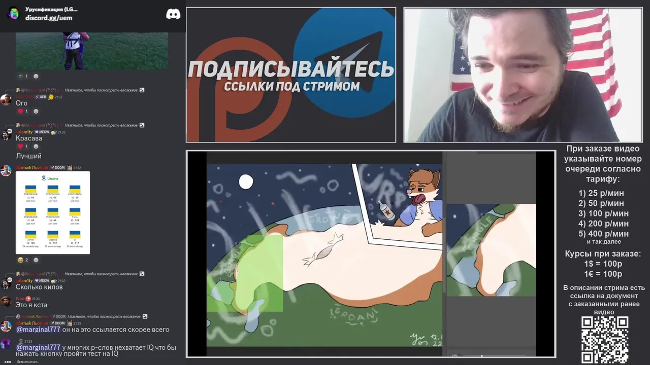The width and height of the screenshot is (650, 365).
Task: Click the 1$ = 100р rate text
Action: click(x=603, y=264)
